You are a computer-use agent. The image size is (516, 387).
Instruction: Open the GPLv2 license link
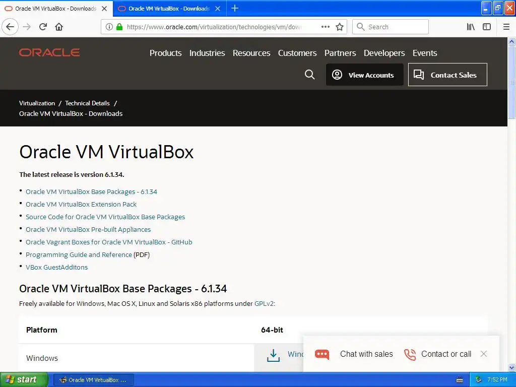coord(264,303)
